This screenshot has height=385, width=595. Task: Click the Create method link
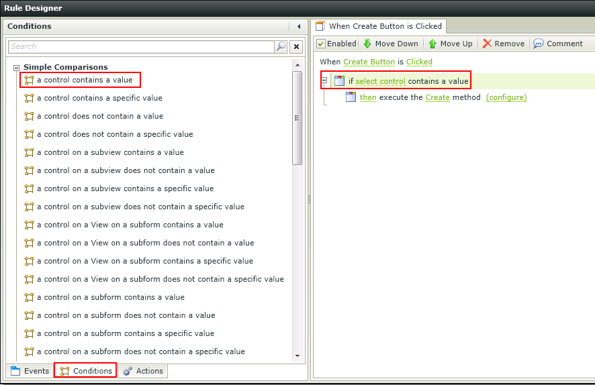[437, 98]
